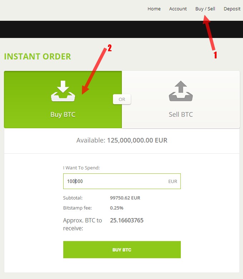Screen dimensions: 243x279
Task: Click the approximate BTC amount 25.16603765
Action: pos(127,220)
